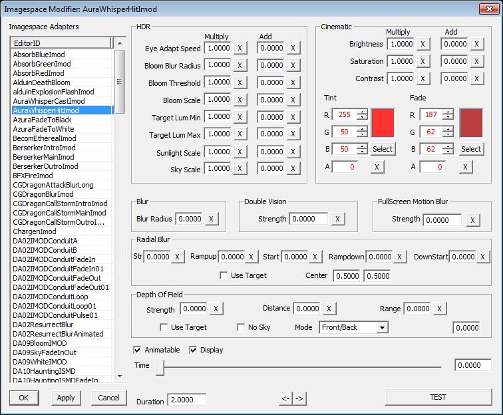
Task: Click Fade B value spinner arrows
Action: point(448,149)
